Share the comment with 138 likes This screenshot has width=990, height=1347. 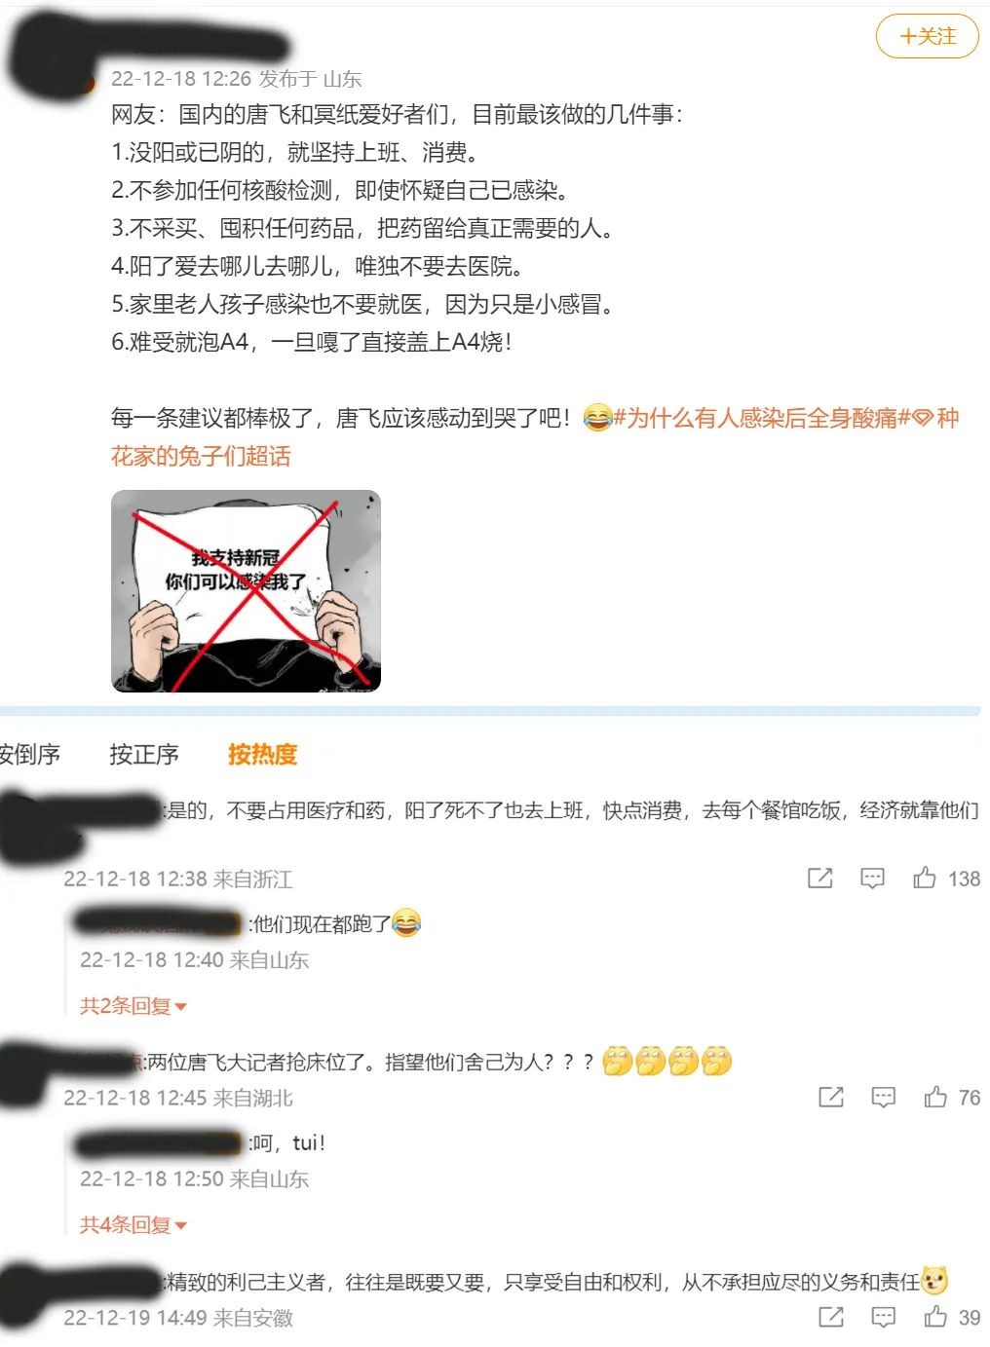tap(820, 879)
